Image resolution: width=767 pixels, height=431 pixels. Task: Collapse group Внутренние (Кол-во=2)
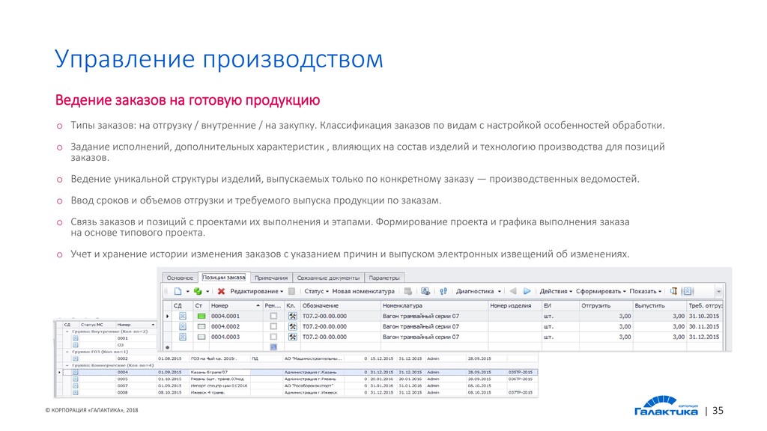(x=67, y=331)
